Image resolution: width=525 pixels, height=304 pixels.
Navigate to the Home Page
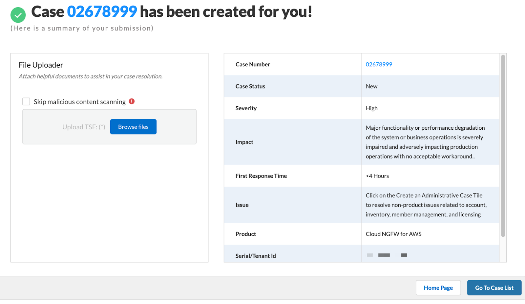(x=438, y=288)
